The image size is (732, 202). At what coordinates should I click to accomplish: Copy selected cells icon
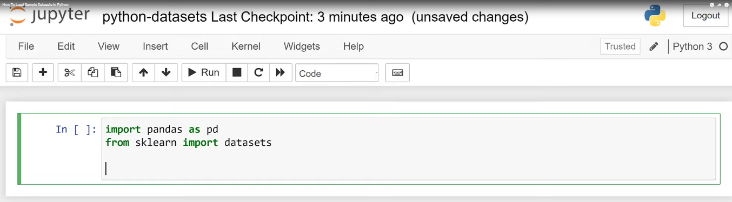pyautogui.click(x=93, y=72)
